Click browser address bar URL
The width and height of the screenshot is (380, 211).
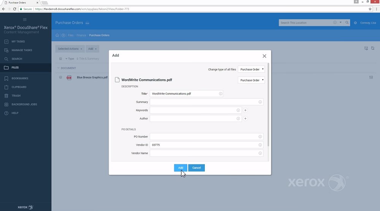click(x=82, y=9)
